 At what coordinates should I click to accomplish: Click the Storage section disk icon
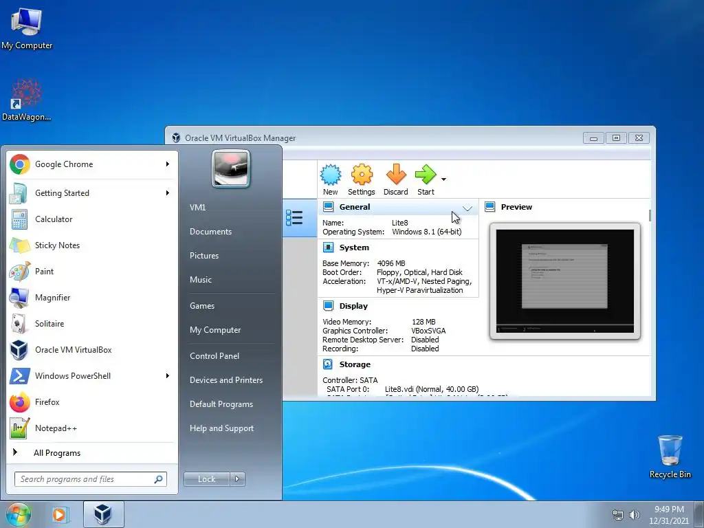click(x=328, y=364)
